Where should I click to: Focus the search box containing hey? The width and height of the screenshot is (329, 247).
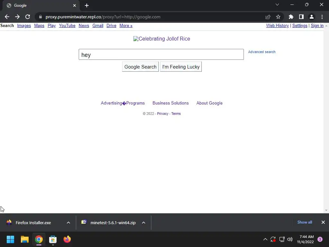[x=161, y=54]
